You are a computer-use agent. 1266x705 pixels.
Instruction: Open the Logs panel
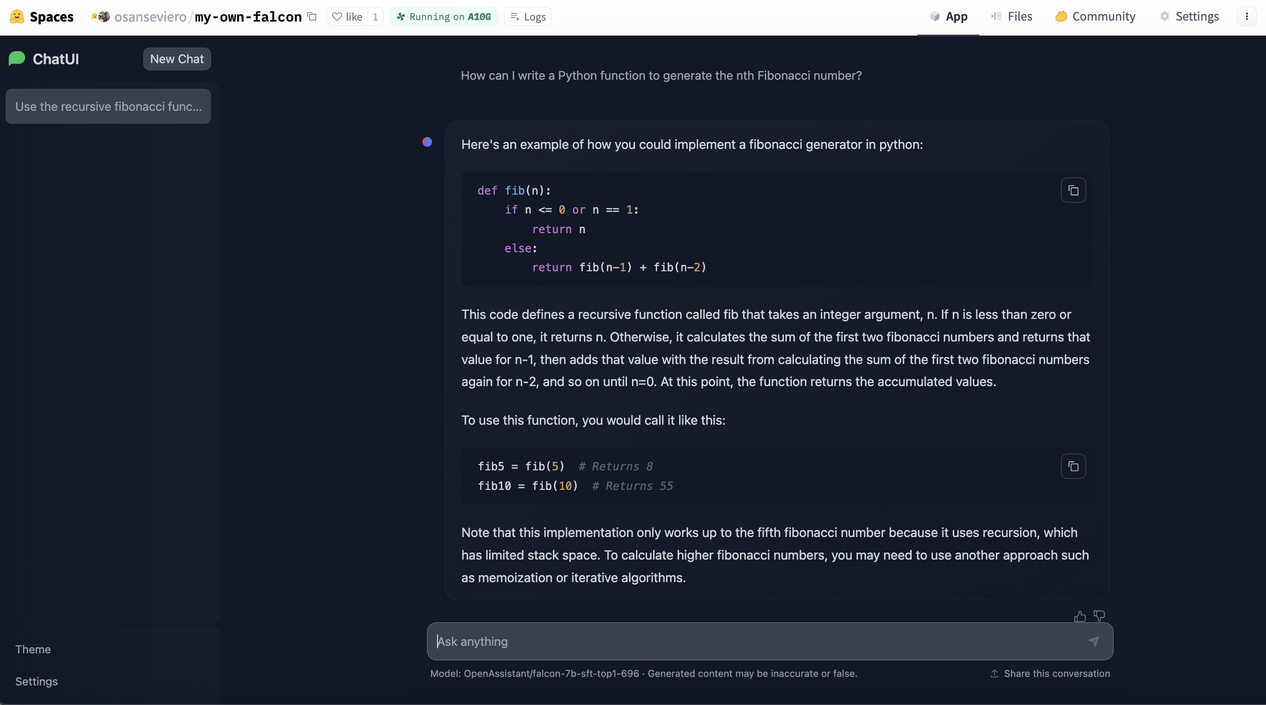point(528,17)
